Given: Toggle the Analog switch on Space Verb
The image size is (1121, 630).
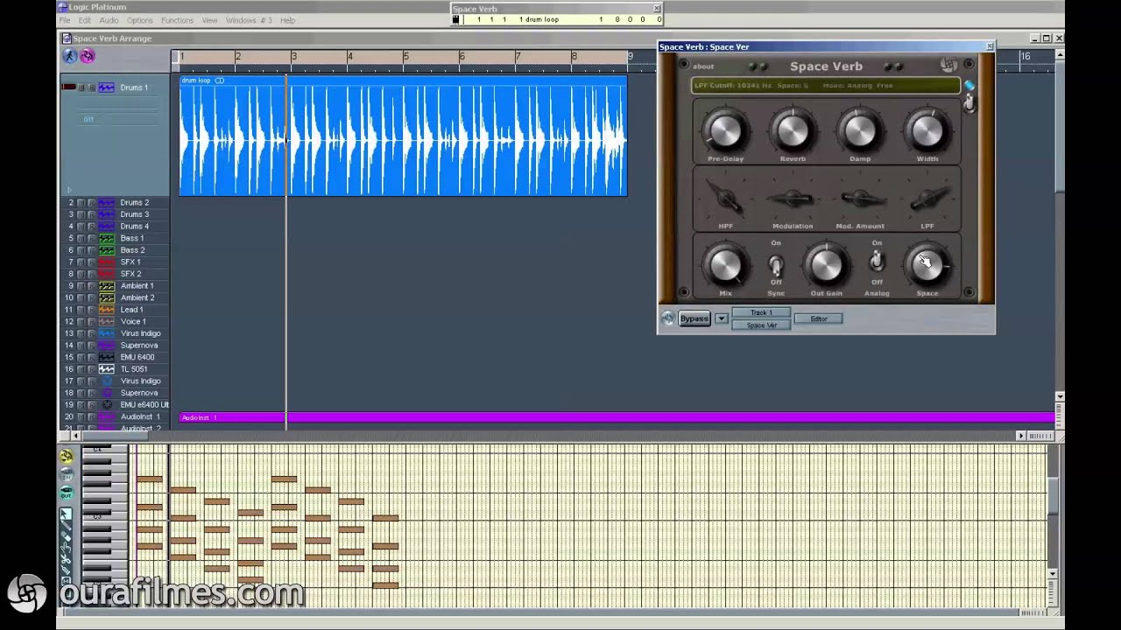Looking at the screenshot, I should (x=877, y=261).
